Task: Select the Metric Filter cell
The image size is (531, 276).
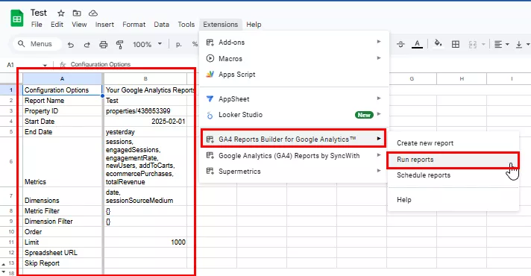Action: pyautogui.click(x=63, y=211)
